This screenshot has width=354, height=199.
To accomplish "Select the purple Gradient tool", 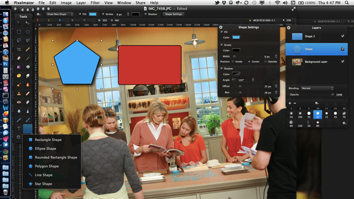I will click(x=19, y=67).
